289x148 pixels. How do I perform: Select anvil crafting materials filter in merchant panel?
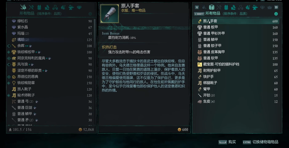tap(255, 7)
